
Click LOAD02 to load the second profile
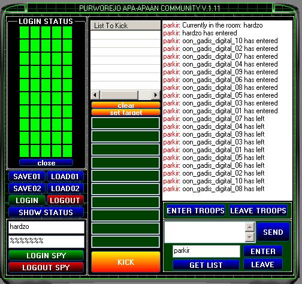(x=65, y=188)
